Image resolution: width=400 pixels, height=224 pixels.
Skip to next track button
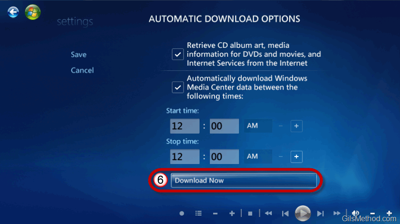tap(320, 213)
